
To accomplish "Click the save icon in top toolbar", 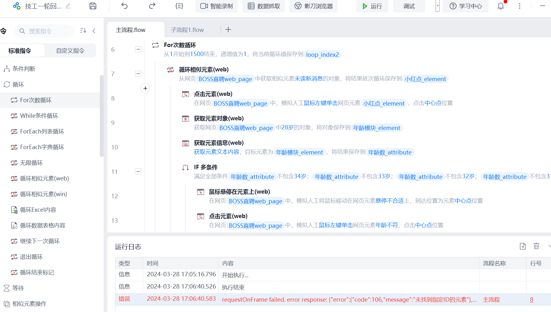I will coord(93,6).
